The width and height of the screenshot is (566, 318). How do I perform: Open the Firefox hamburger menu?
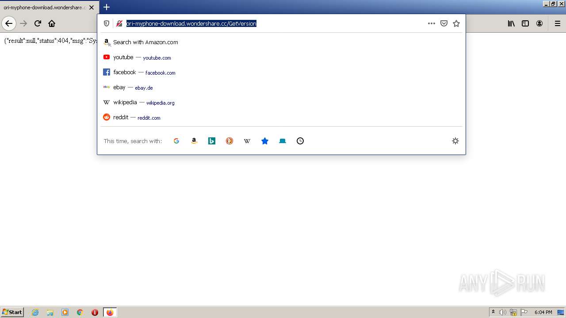[558, 23]
